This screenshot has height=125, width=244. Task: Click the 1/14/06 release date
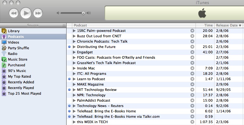223,111
